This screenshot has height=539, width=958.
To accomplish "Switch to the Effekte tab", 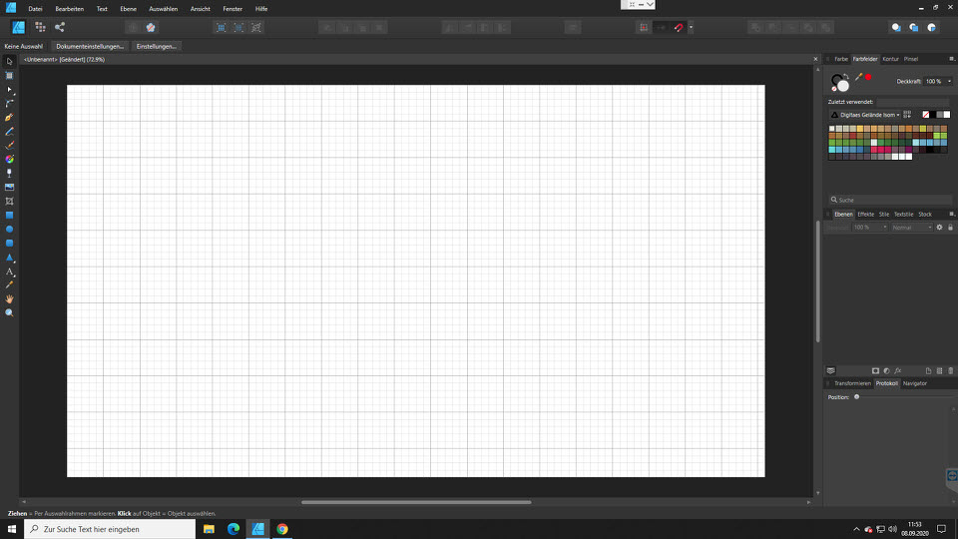I will pos(865,214).
